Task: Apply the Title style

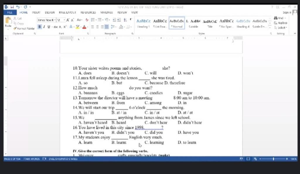Action: [x=210, y=23]
